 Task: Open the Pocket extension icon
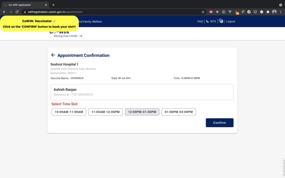click(x=255, y=12)
